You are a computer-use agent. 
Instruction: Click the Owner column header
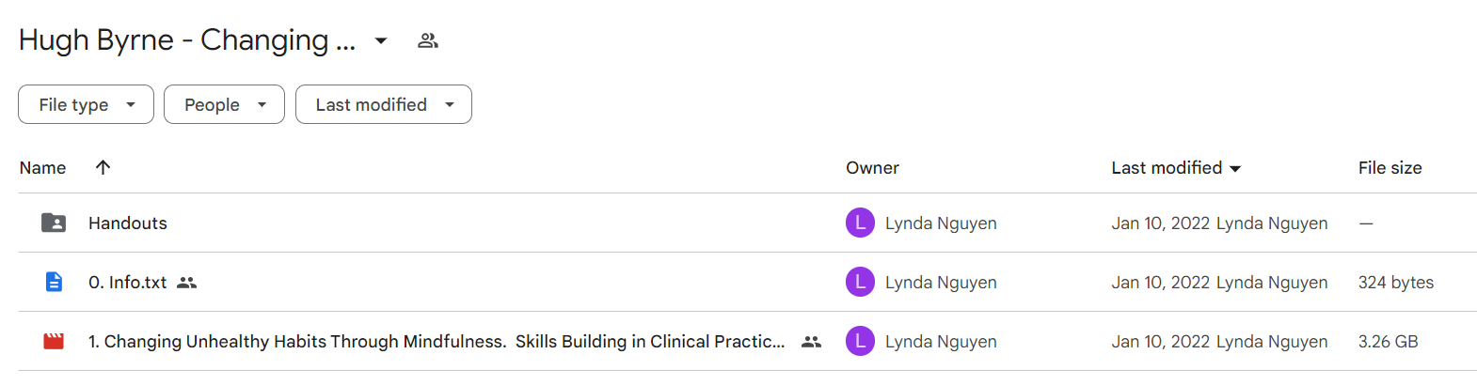click(872, 168)
